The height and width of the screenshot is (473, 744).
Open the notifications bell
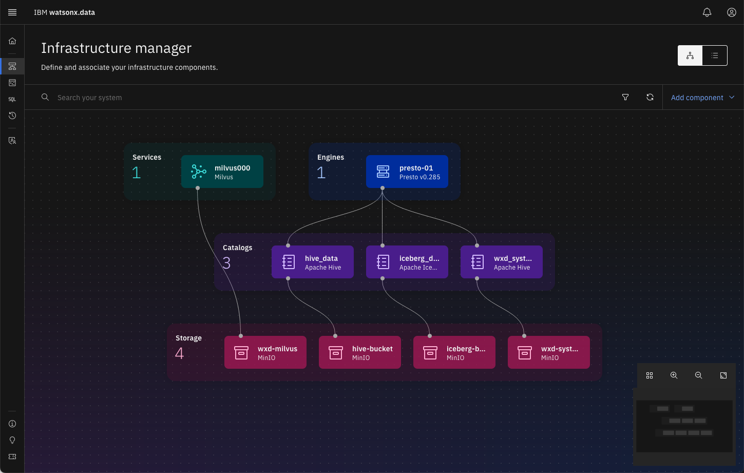pos(707,12)
